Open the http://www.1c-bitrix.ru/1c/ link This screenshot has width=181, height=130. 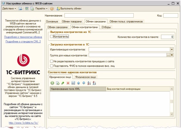coord(24,123)
